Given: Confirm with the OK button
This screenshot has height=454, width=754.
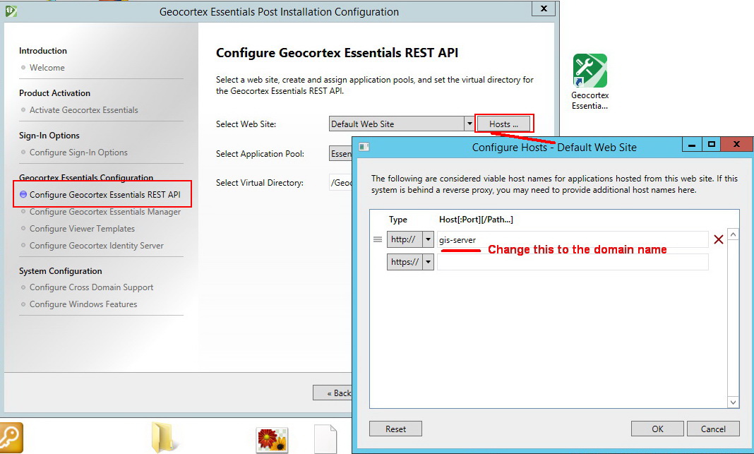Looking at the screenshot, I should click(x=657, y=429).
